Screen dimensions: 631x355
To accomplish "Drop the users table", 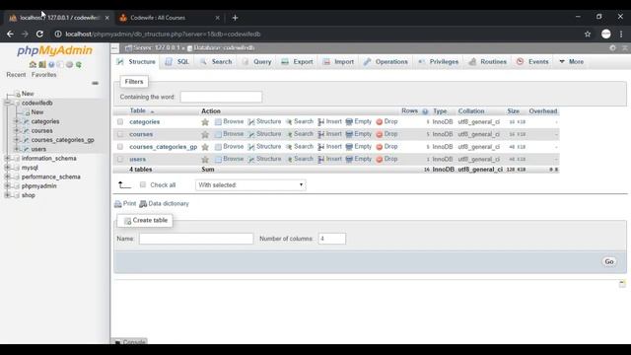I will pyautogui.click(x=386, y=159).
